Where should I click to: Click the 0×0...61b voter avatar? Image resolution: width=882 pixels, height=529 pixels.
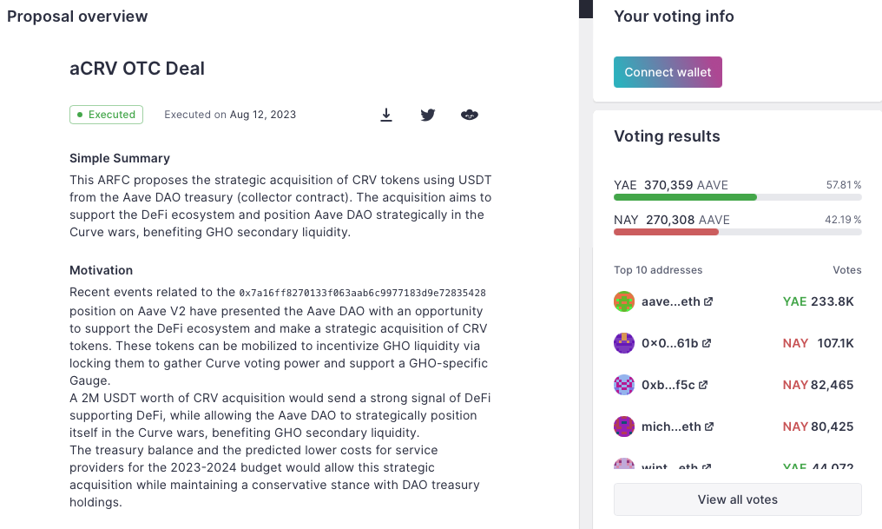pos(624,343)
